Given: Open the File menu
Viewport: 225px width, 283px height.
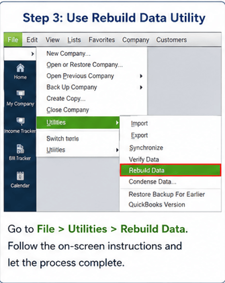Looking at the screenshot, I should point(13,40).
